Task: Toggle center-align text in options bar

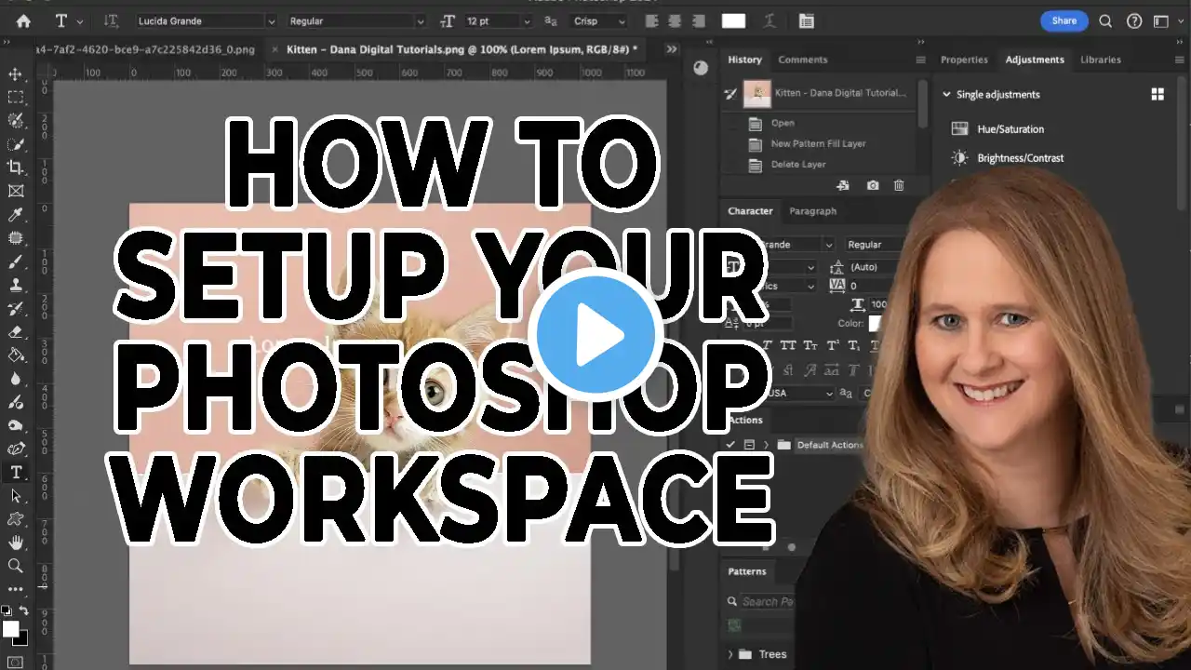Action: (x=676, y=20)
